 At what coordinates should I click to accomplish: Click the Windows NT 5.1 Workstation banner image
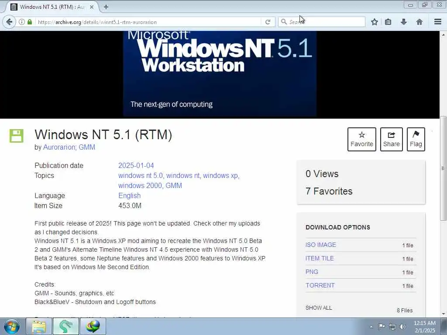(x=220, y=74)
